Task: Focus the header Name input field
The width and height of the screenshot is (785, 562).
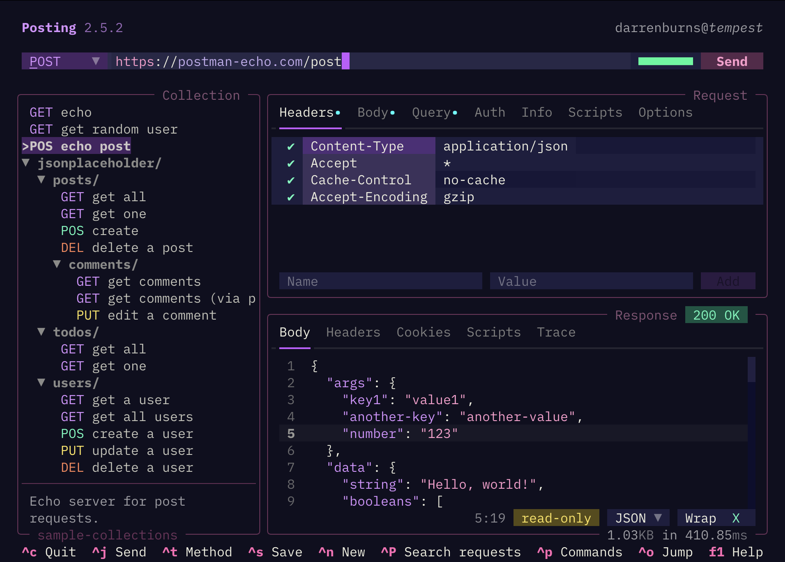Action: click(380, 281)
